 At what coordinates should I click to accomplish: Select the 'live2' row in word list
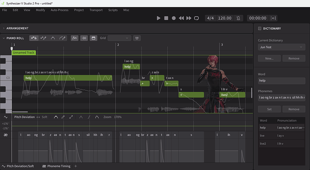click(x=282, y=144)
